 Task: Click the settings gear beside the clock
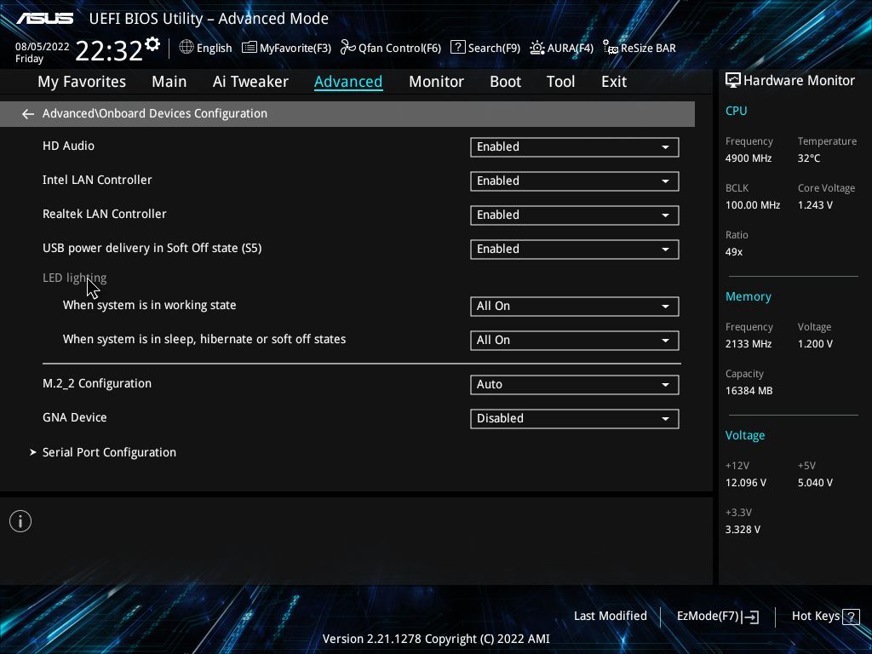(x=152, y=44)
